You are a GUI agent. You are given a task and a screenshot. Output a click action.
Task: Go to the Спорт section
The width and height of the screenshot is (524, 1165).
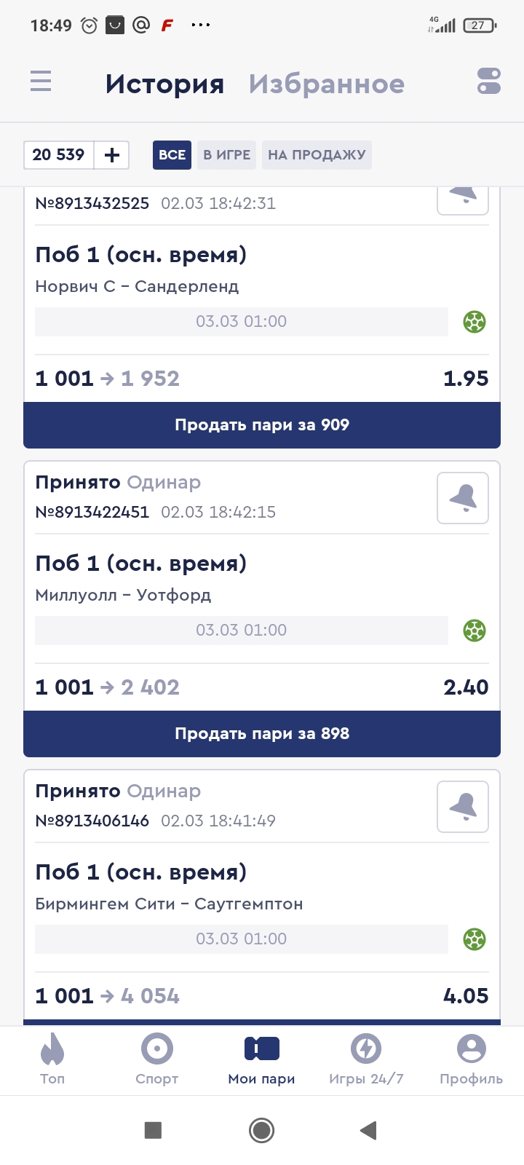coord(156,1060)
